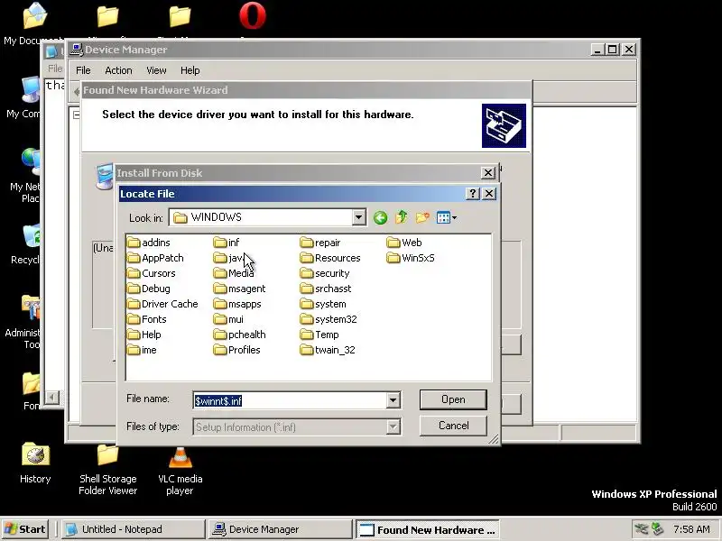Select the msapps folder
The image size is (722, 541).
point(237,304)
